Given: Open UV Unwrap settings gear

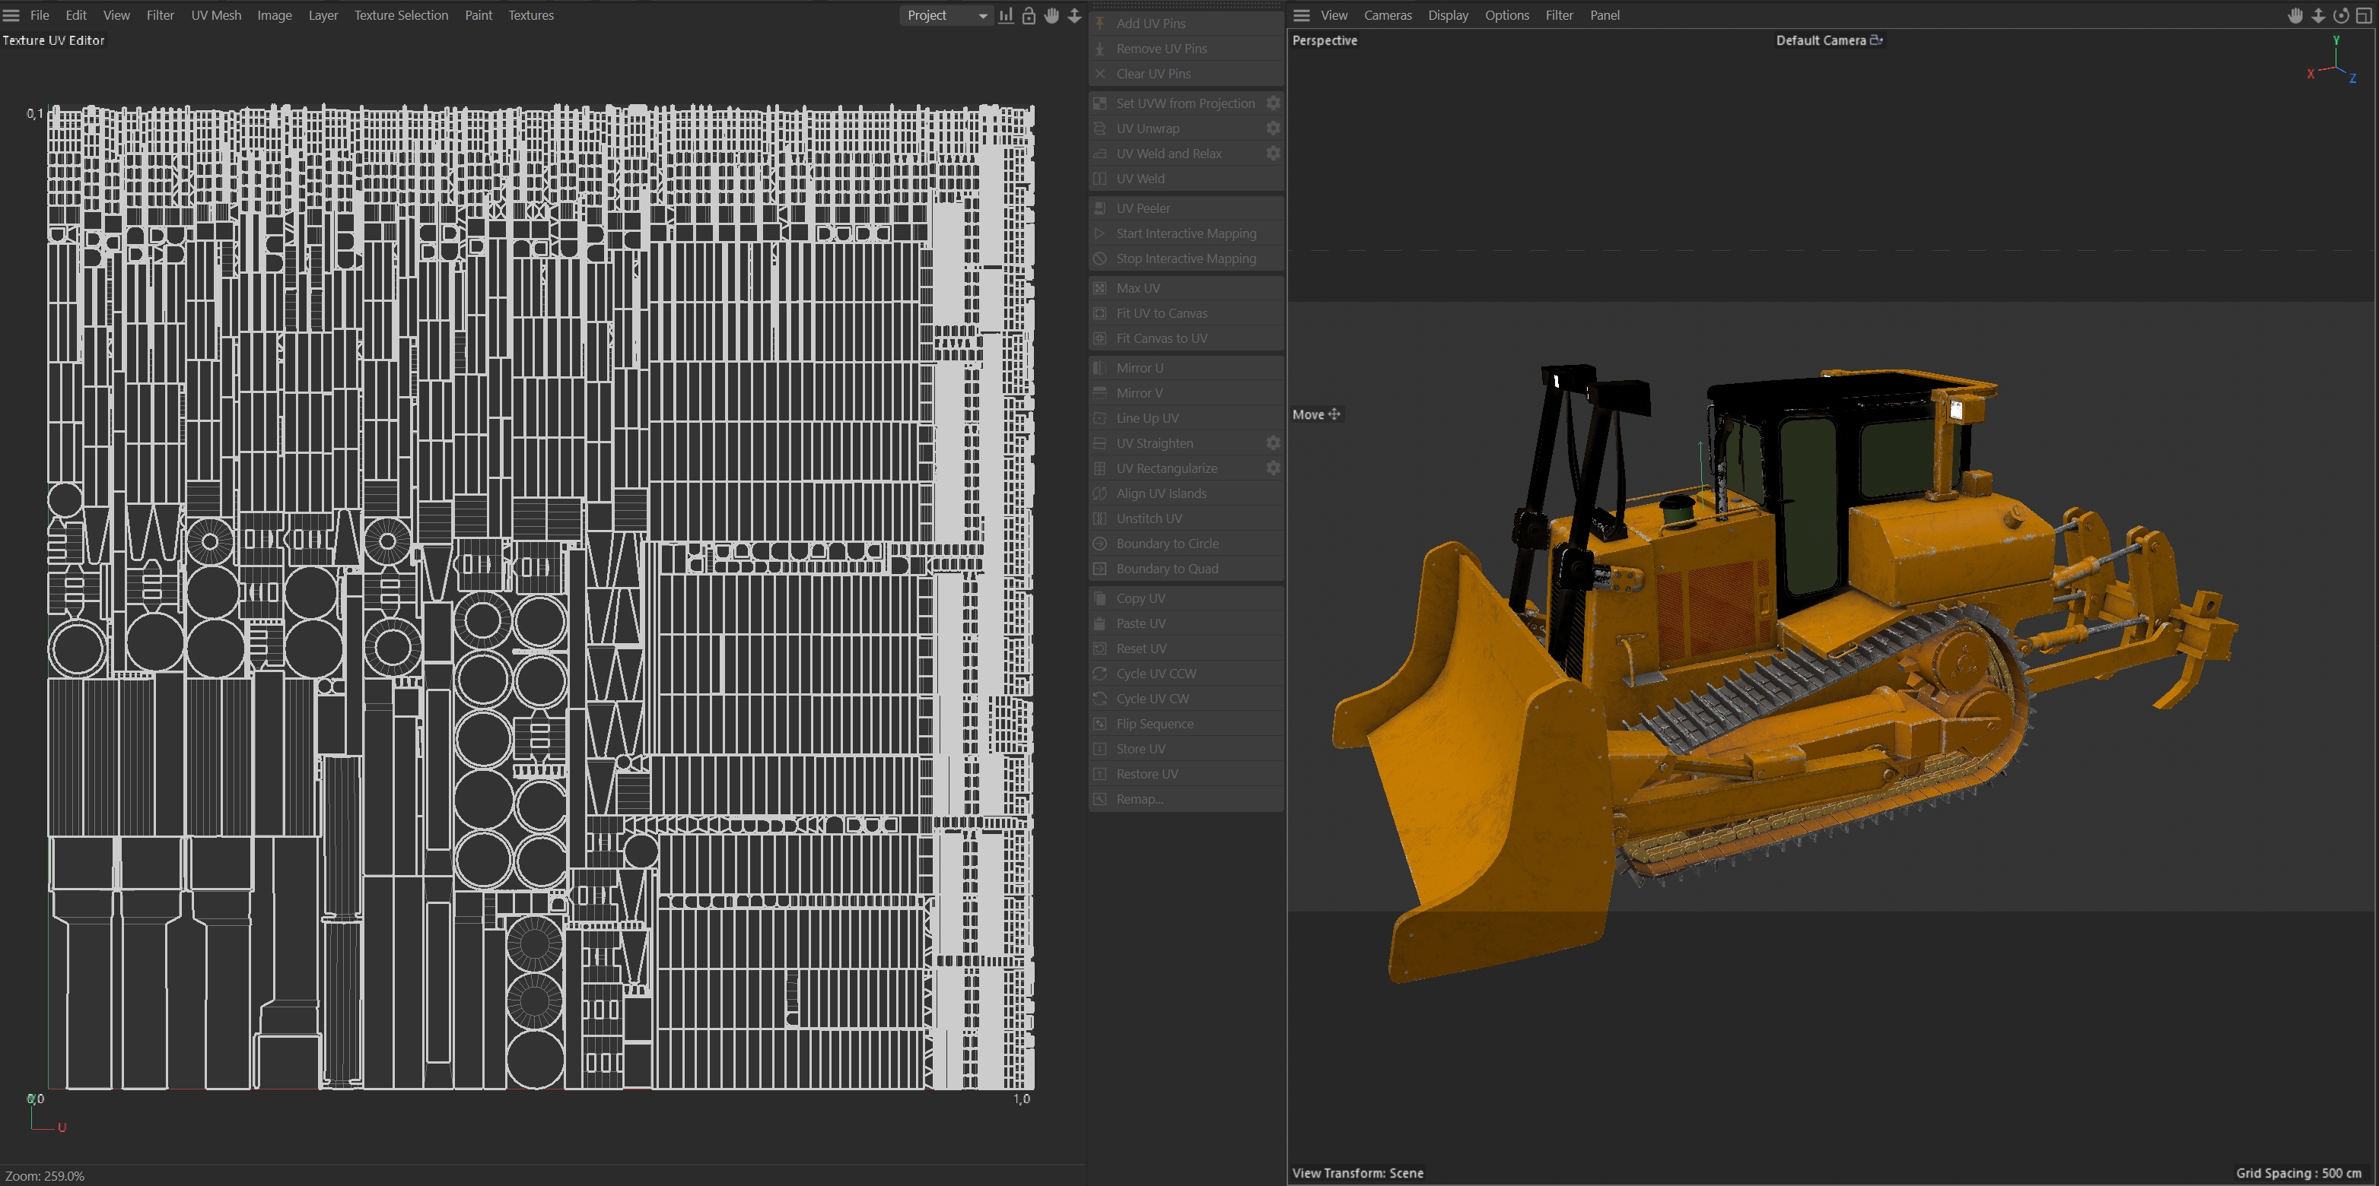Looking at the screenshot, I should coord(1273,128).
